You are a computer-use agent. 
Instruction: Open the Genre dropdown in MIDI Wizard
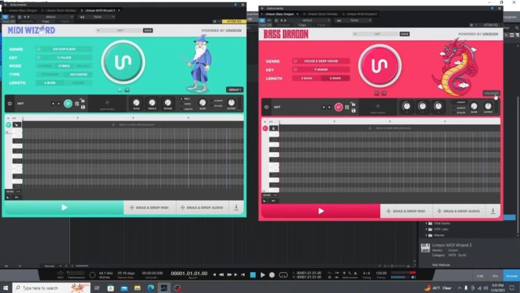point(64,49)
